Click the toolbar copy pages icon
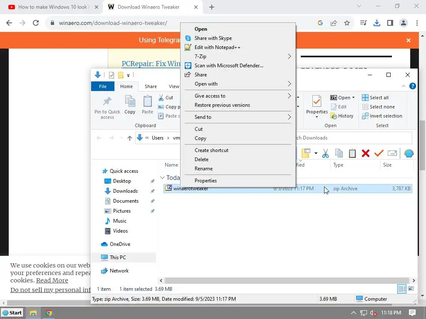This screenshot has width=426, height=319. (339, 153)
